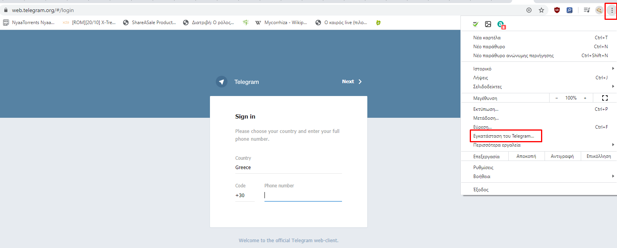Click the Telegram paper plane logo

(222, 82)
